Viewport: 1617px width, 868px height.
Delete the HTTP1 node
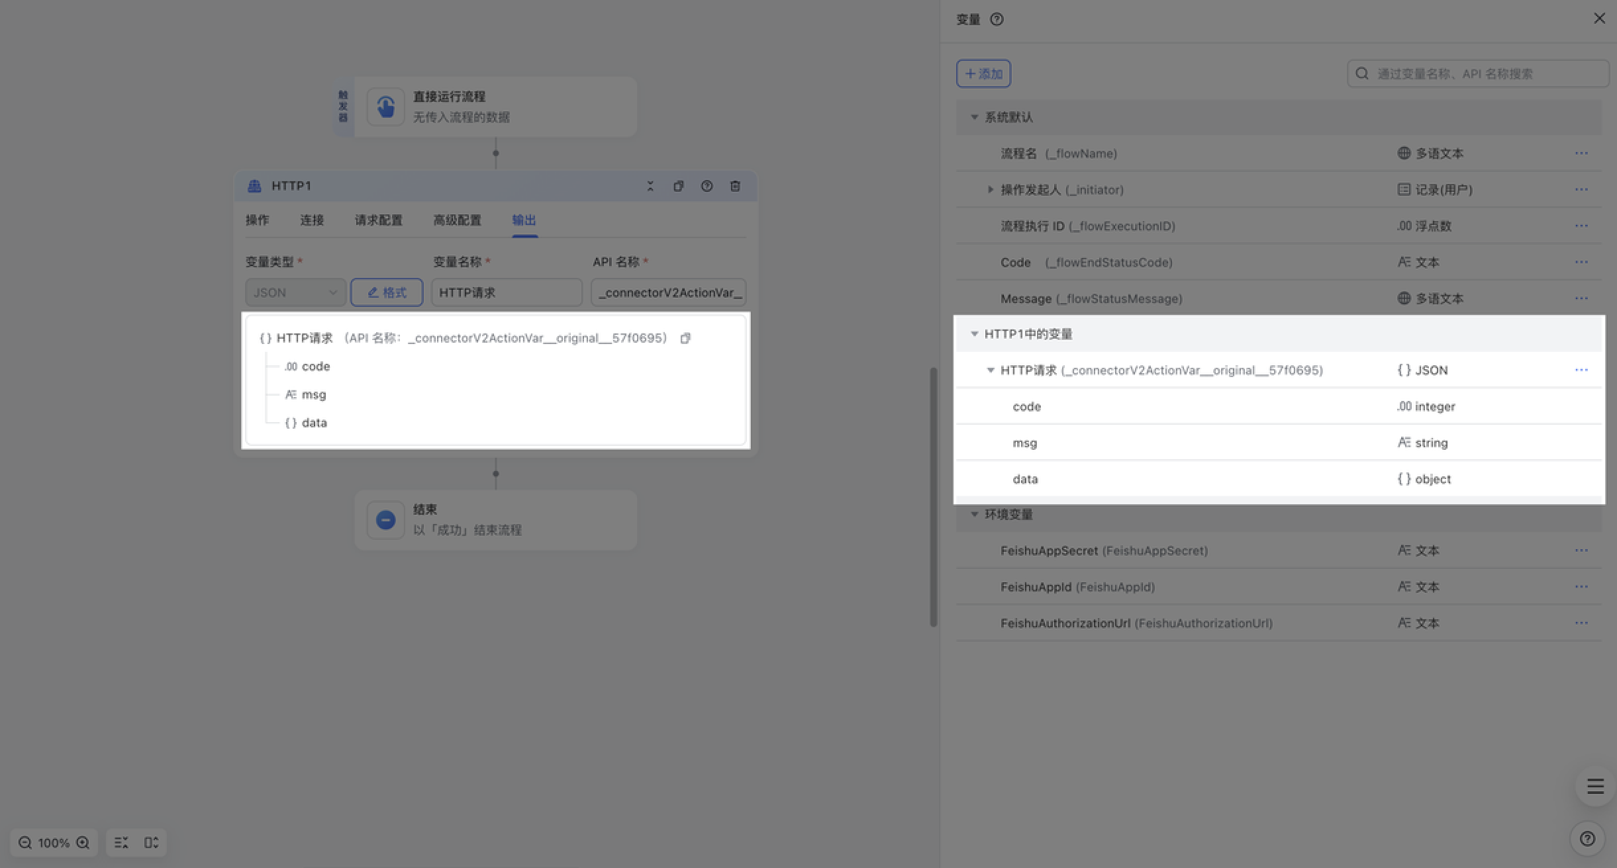pos(735,186)
